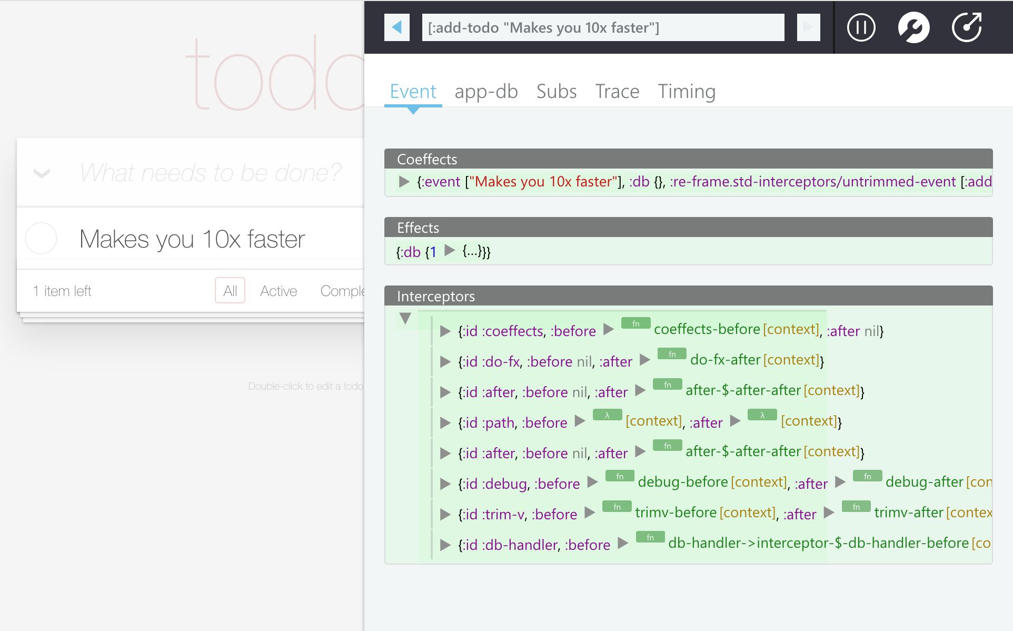Collapse the Interceptors list
The image size is (1013, 631).
tap(405, 318)
